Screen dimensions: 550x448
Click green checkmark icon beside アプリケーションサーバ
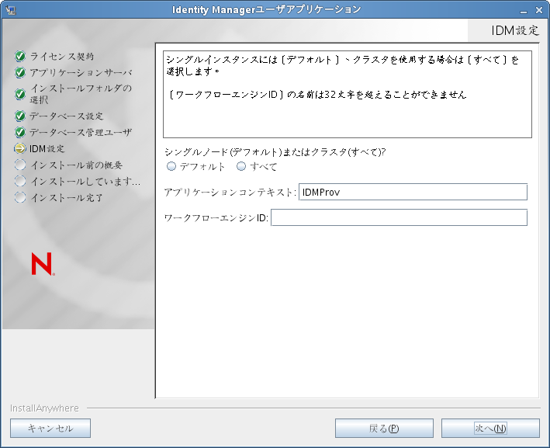[20, 72]
